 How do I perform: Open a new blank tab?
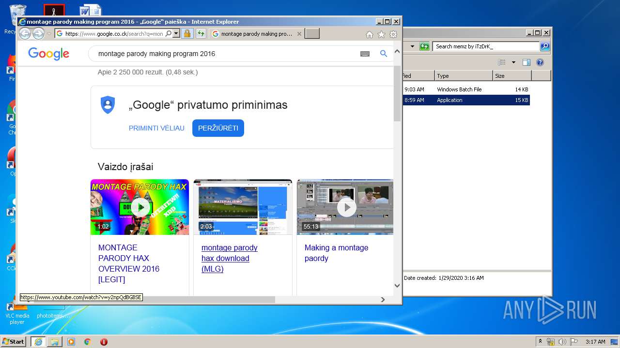[312, 34]
